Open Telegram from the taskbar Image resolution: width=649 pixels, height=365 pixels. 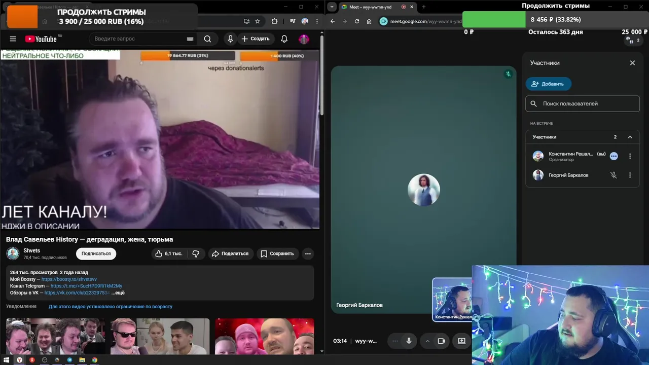69,360
